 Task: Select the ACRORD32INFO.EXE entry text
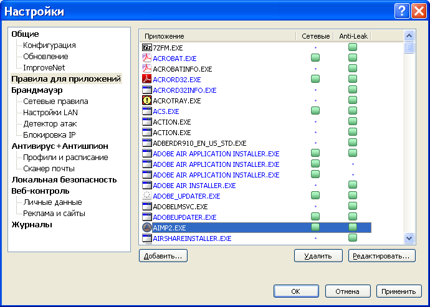184,90
